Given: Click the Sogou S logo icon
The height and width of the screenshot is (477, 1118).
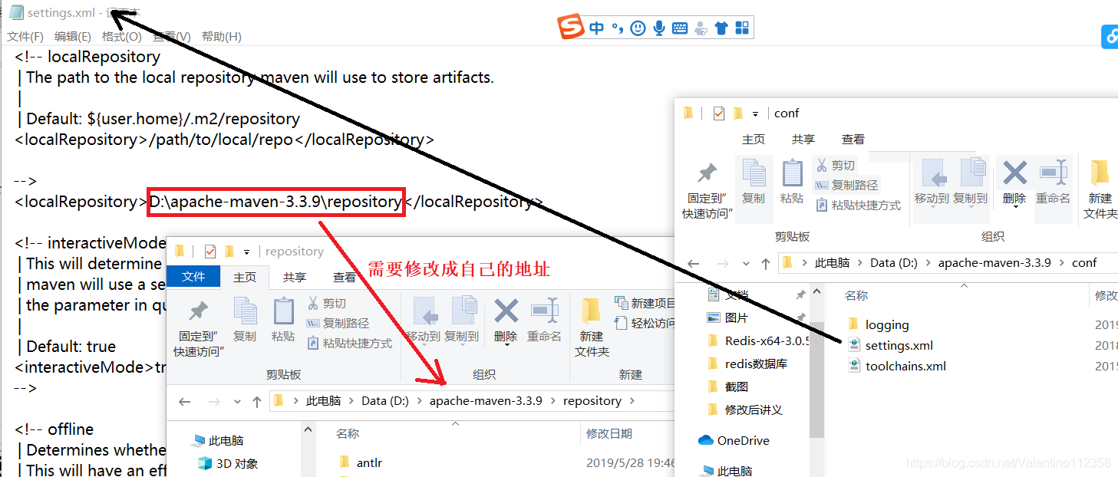Looking at the screenshot, I should 571,28.
